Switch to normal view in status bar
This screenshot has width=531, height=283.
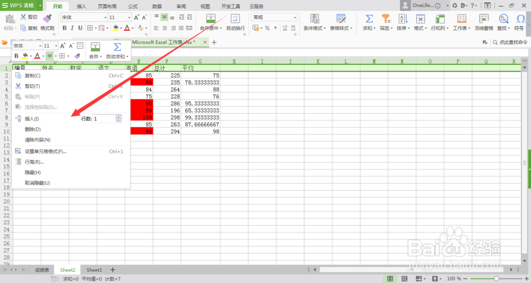coord(390,279)
